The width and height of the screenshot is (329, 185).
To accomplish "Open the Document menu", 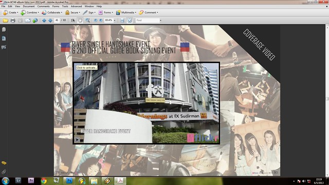I will point(29,6).
